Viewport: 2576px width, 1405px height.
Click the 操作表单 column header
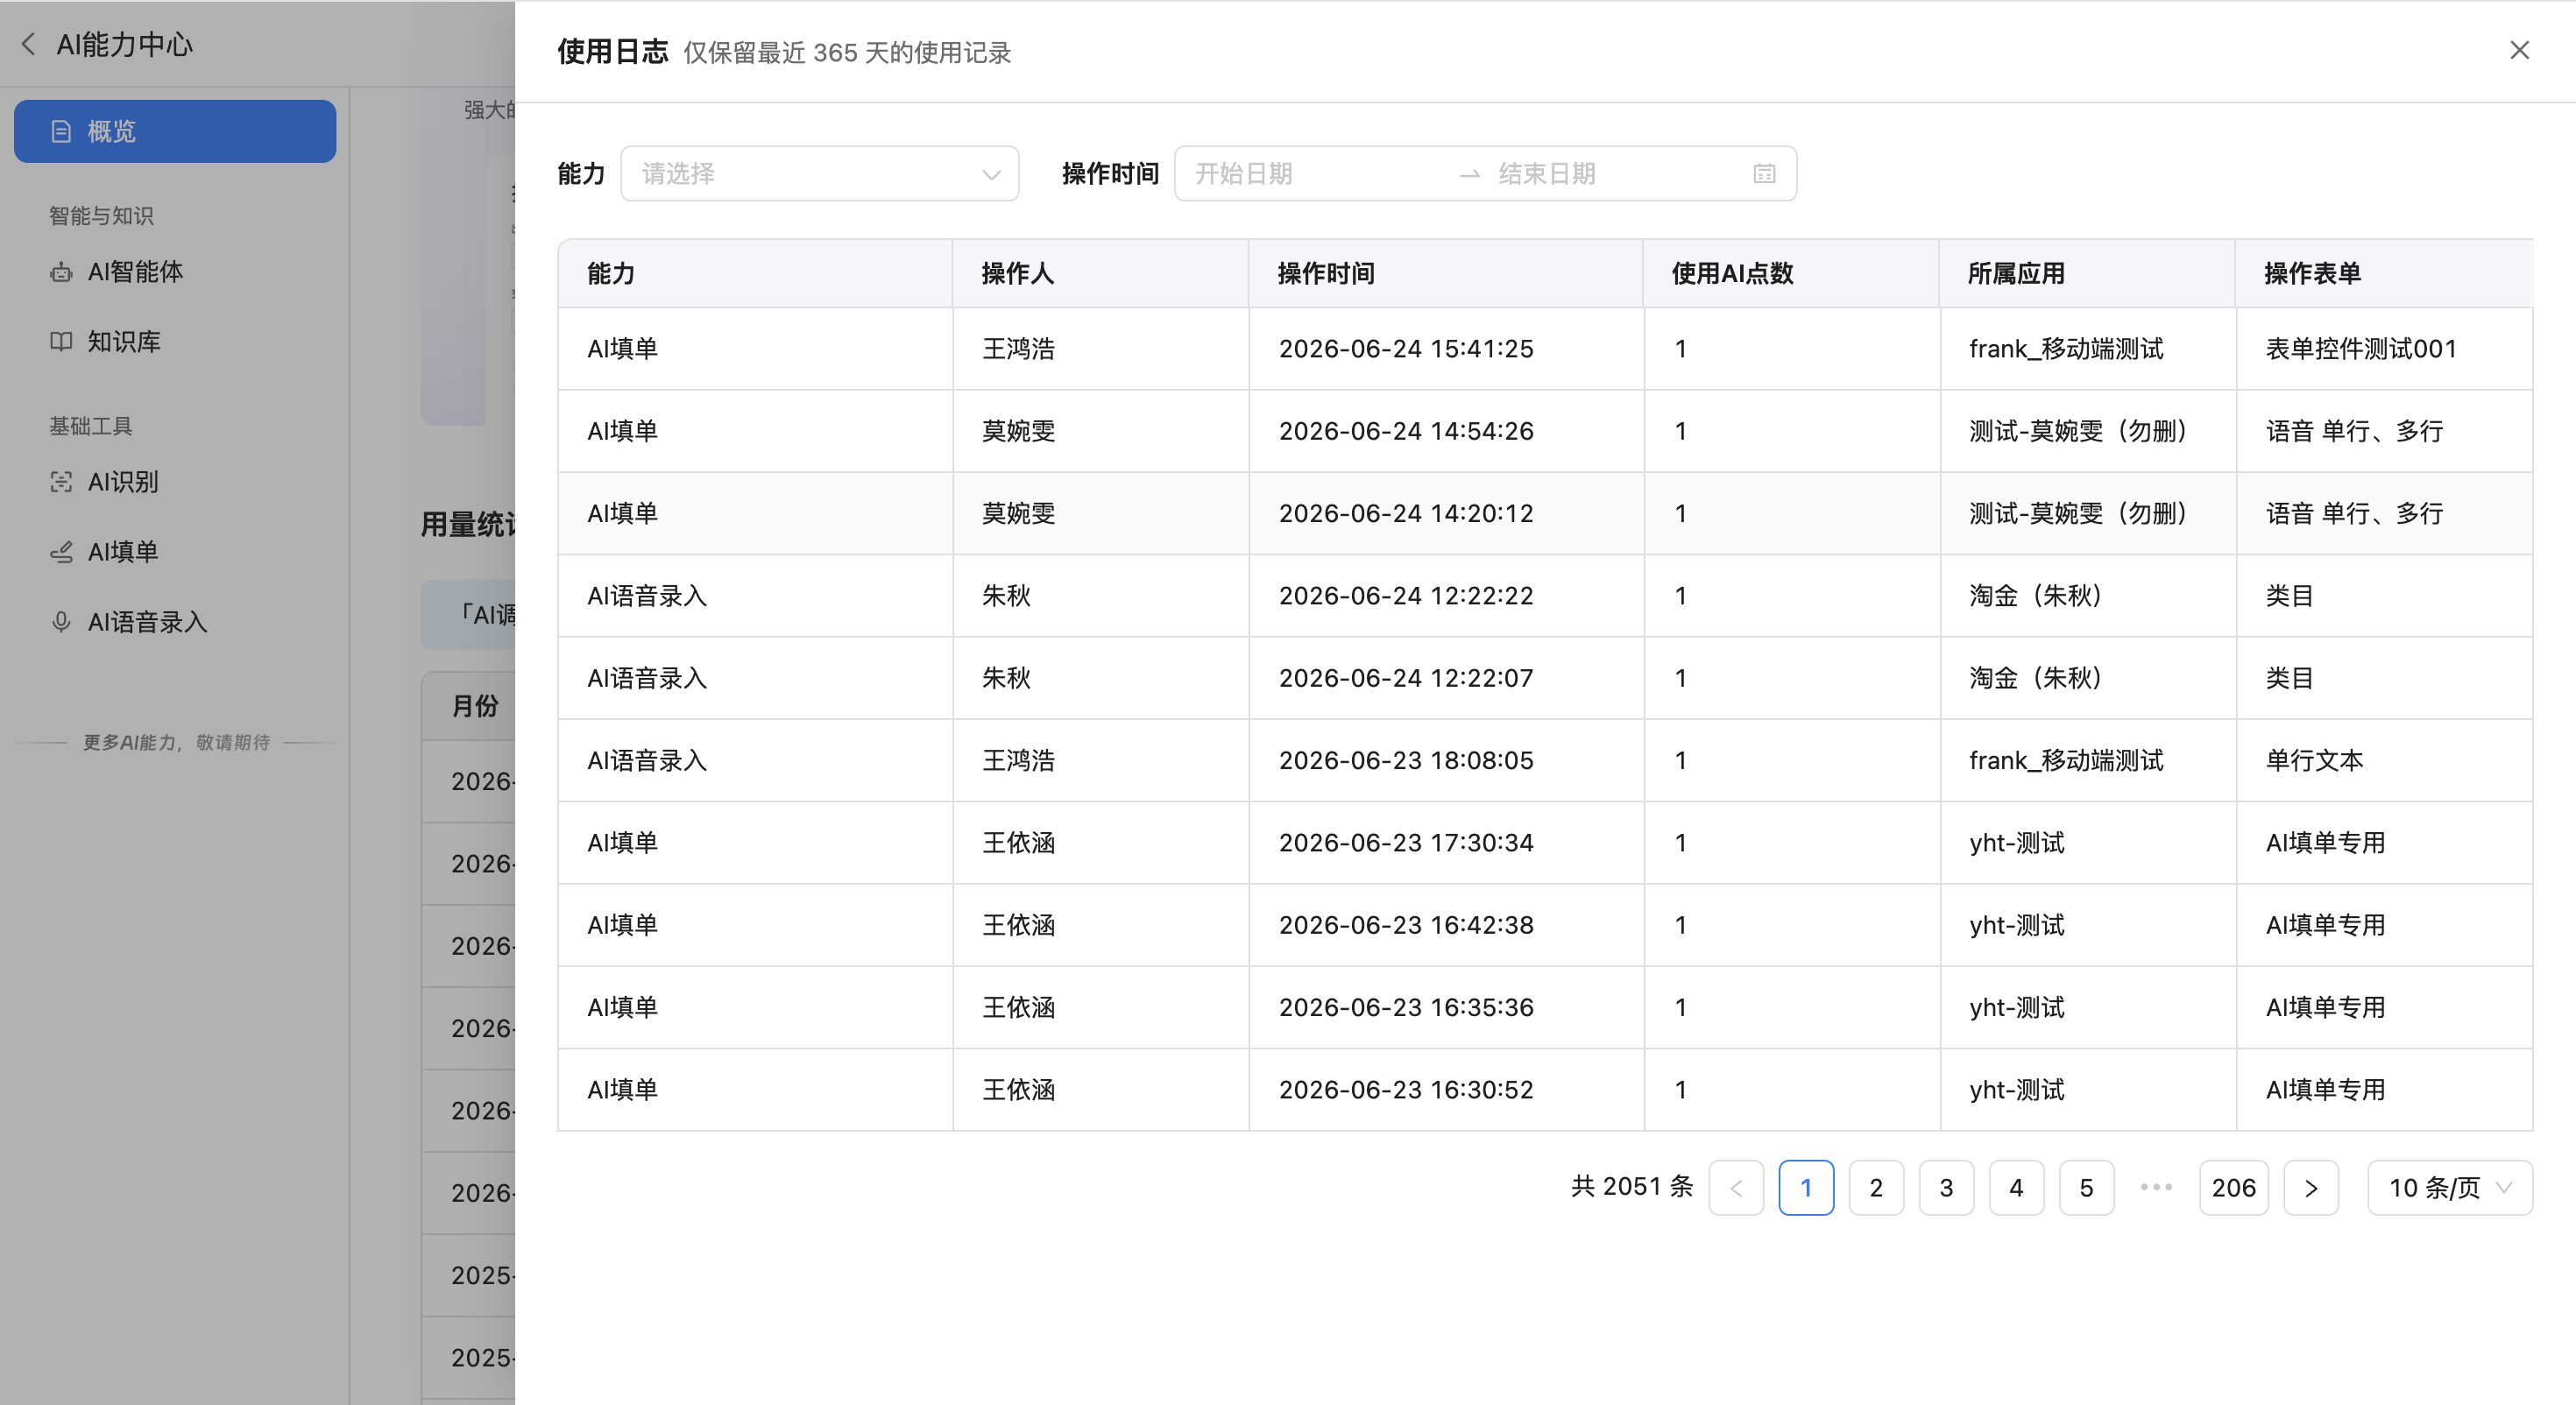point(2383,273)
